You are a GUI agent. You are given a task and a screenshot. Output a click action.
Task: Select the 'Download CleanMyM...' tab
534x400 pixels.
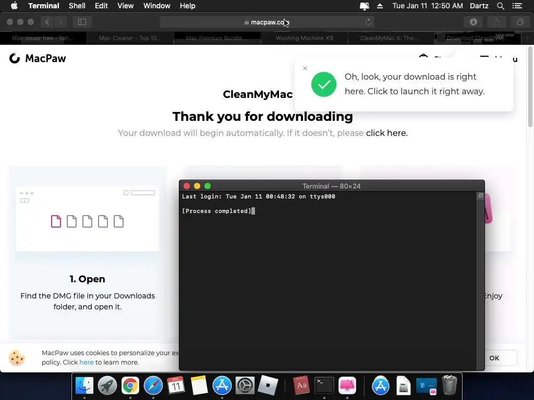(x=478, y=38)
